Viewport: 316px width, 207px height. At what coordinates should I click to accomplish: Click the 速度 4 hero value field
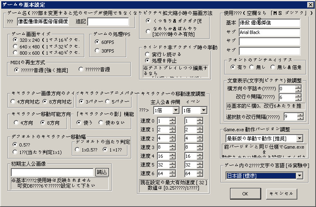pyautogui.click(x=164, y=156)
